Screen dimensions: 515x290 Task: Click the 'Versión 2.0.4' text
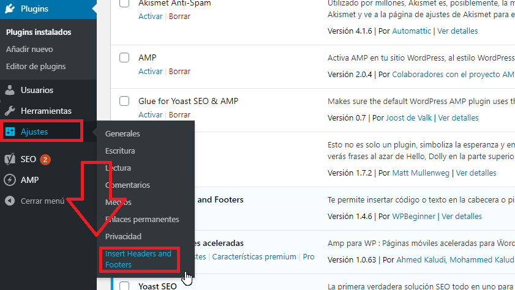pos(350,75)
